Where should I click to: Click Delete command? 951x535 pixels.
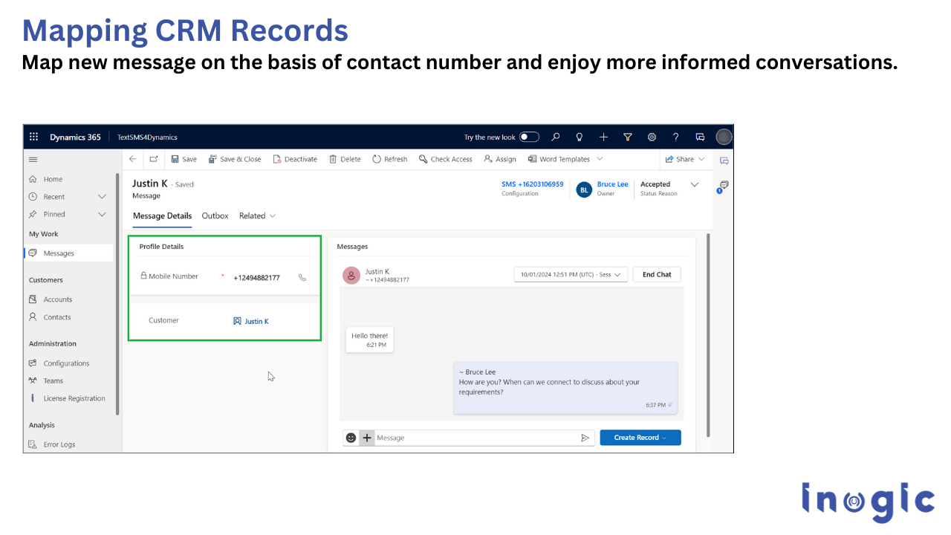tap(345, 159)
